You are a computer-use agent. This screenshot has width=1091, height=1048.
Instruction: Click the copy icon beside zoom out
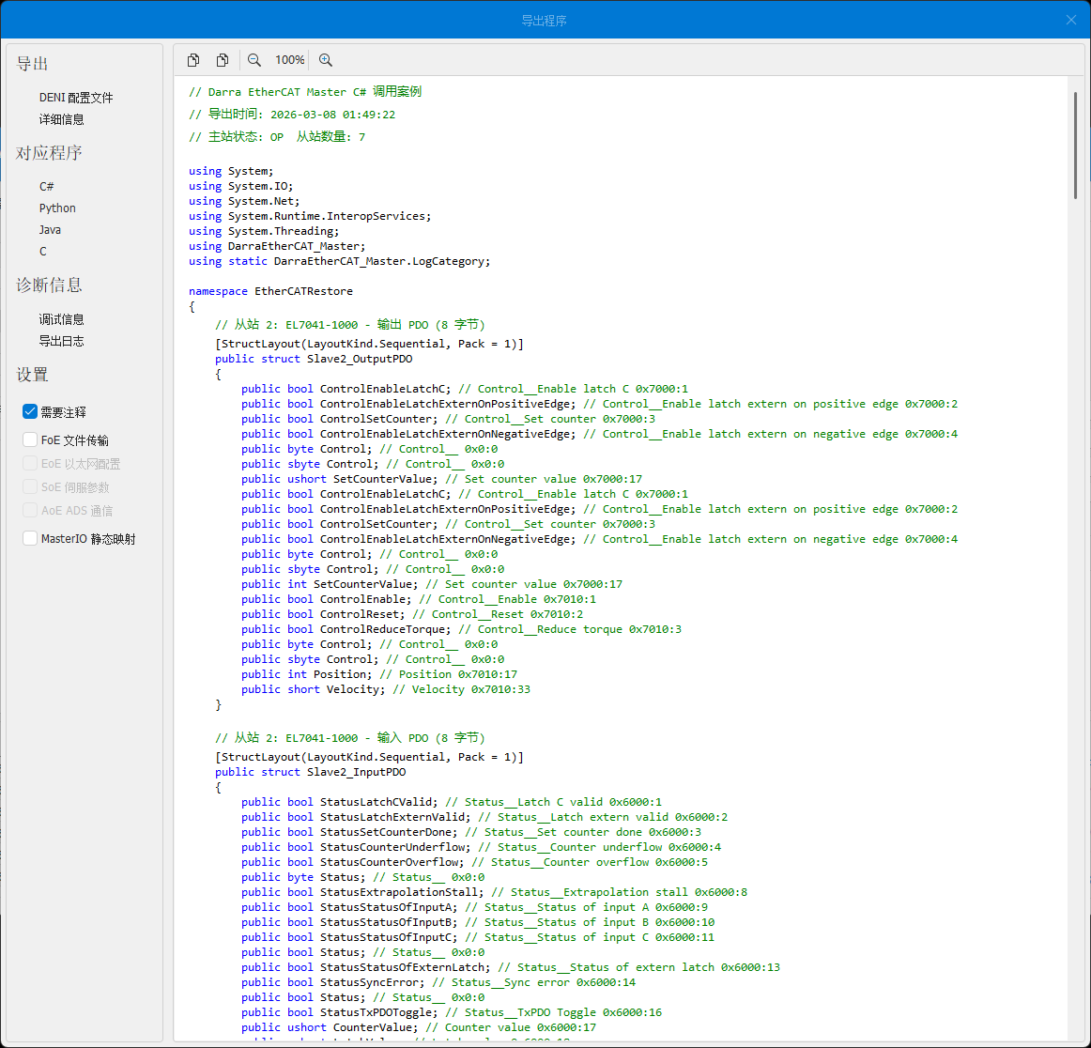point(223,60)
